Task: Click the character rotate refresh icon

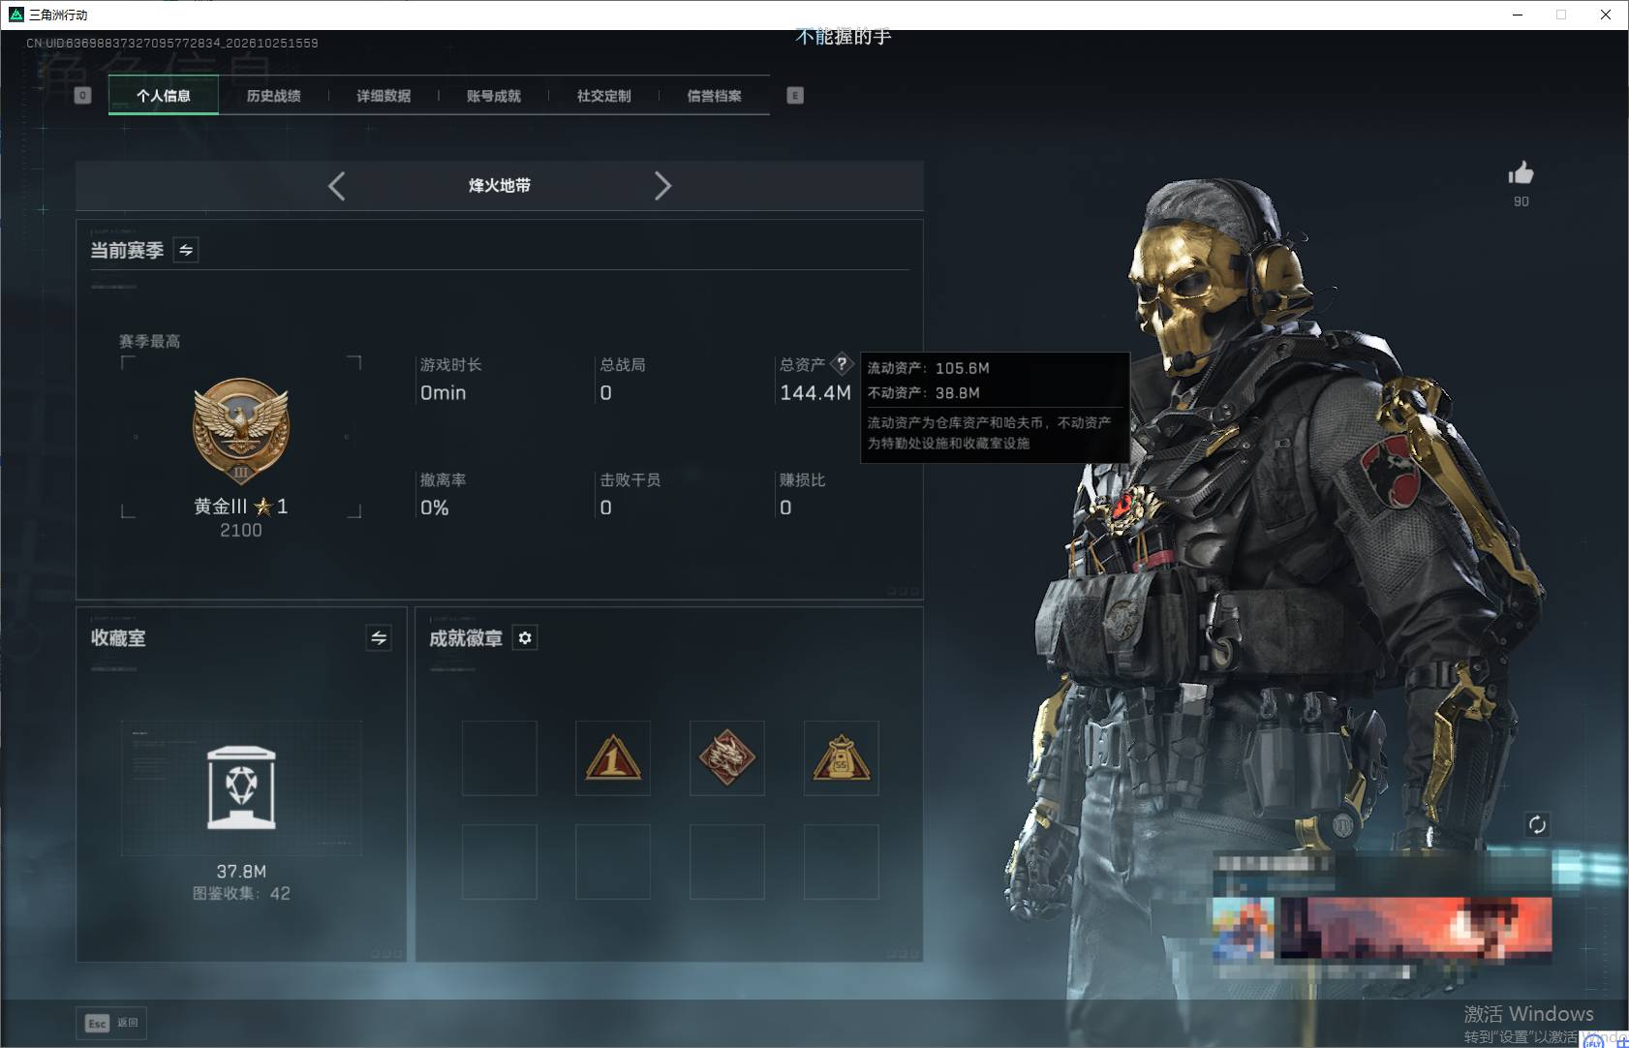Action: pyautogui.click(x=1537, y=824)
